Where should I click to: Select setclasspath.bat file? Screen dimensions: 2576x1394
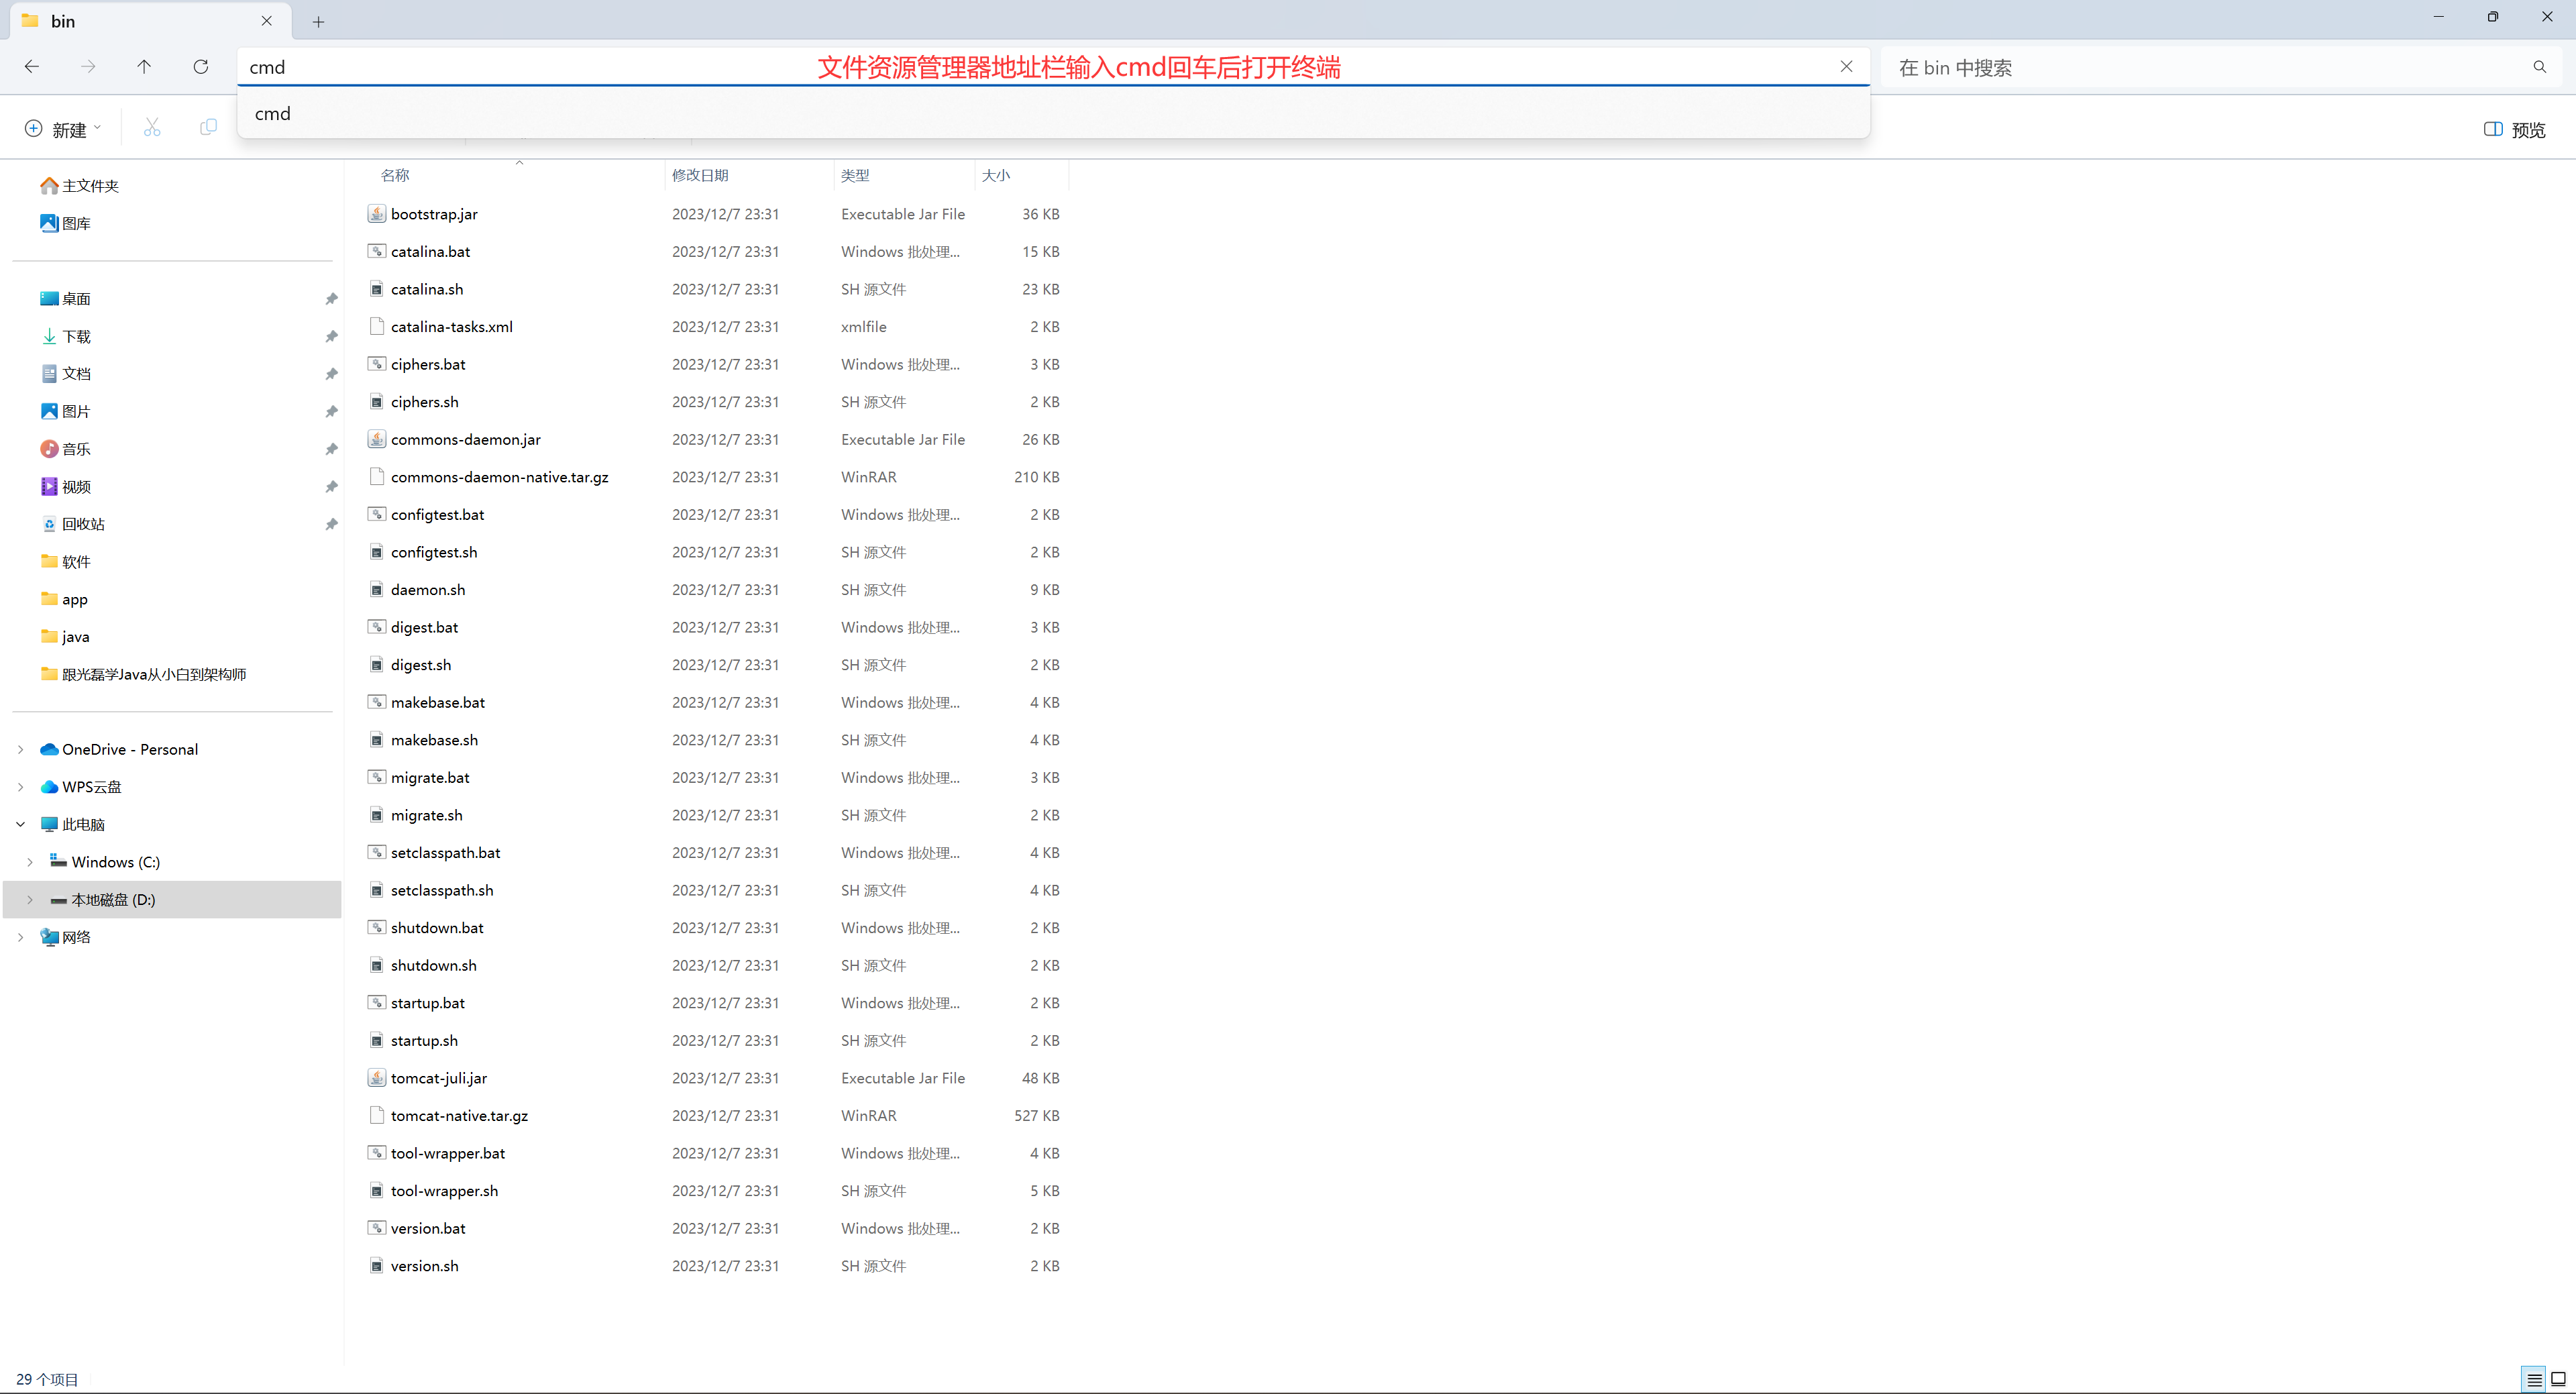(445, 853)
